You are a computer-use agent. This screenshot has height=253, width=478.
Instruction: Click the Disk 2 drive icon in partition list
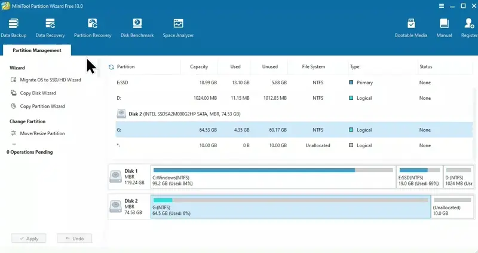click(x=121, y=114)
